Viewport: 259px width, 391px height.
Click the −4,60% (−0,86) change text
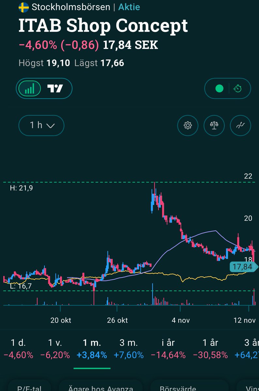click(x=59, y=45)
